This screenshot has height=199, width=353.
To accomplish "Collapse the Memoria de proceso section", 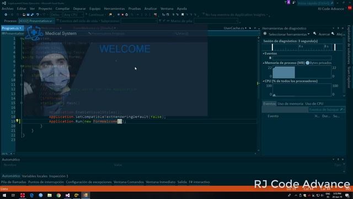I will pos(264,63).
